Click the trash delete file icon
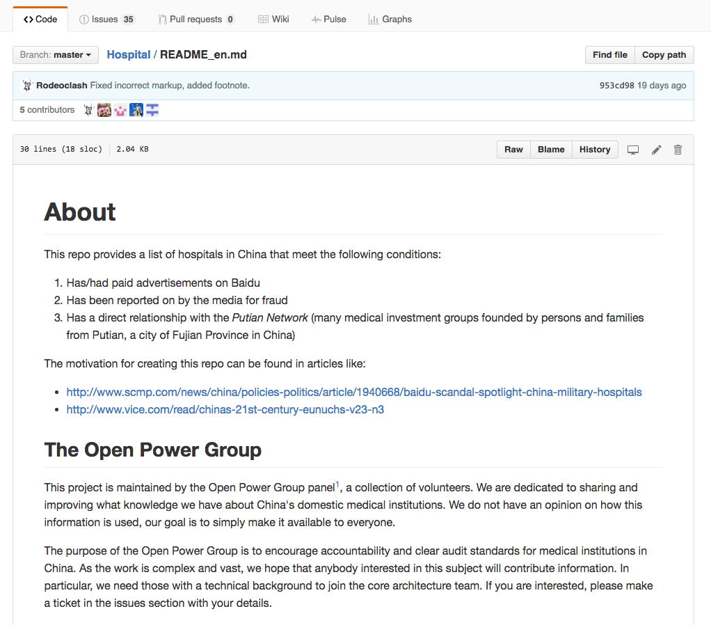 [x=678, y=150]
